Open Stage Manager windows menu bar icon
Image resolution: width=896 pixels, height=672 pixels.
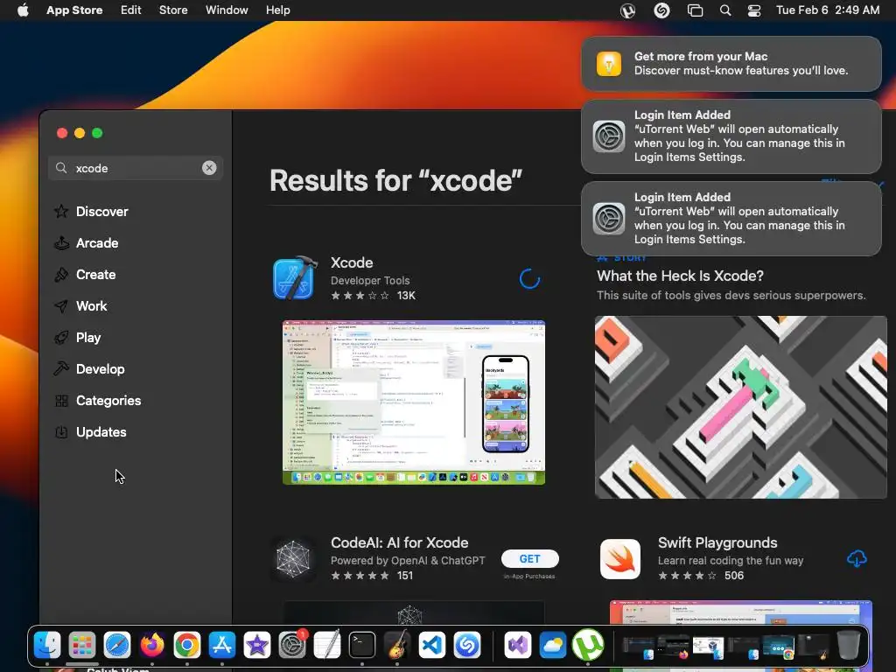[695, 10]
